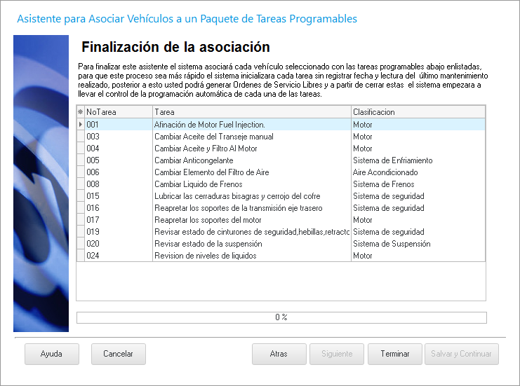
Task: Sort by Tarea column header
Action: point(251,112)
